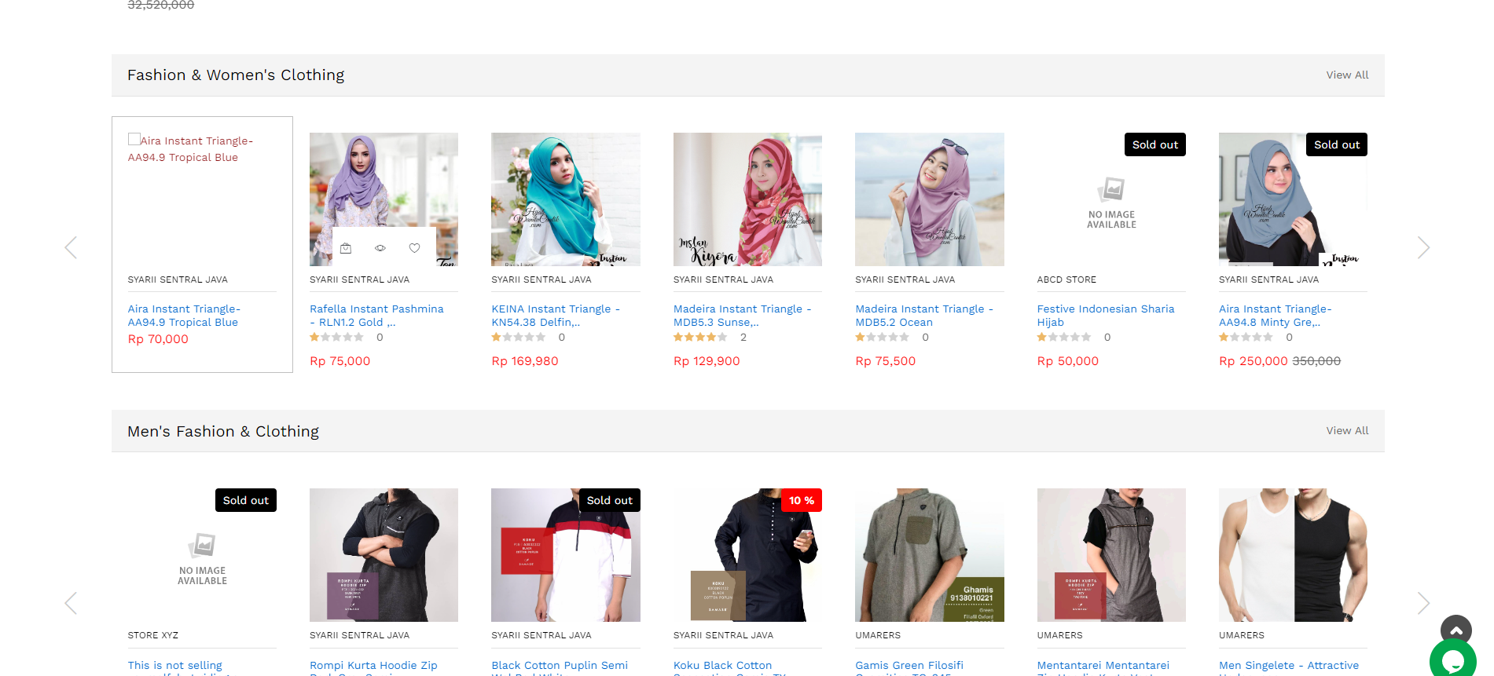Click the chat bubble icon
Screen dimensions: 1494x676
pyautogui.click(x=1452, y=660)
